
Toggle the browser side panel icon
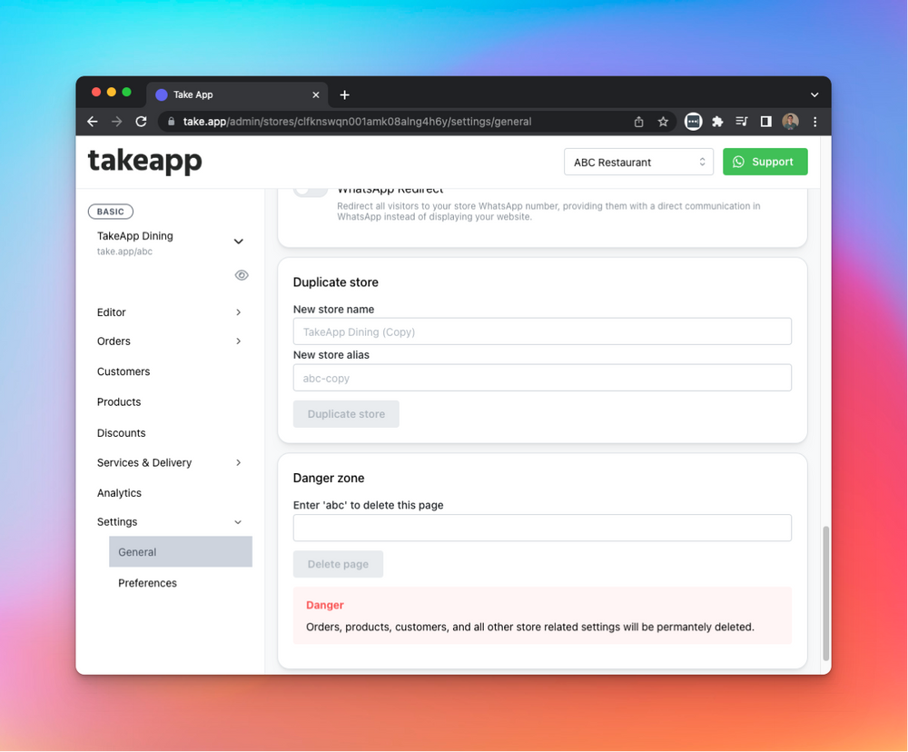(765, 122)
